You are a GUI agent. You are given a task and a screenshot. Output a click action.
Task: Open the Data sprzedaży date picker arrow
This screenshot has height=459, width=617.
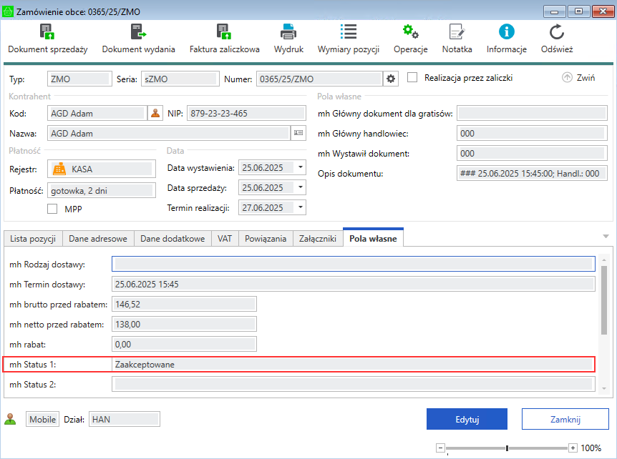(x=300, y=188)
